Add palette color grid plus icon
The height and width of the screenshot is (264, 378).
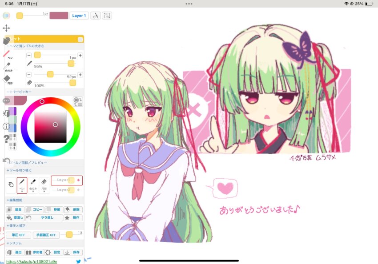pos(13,137)
